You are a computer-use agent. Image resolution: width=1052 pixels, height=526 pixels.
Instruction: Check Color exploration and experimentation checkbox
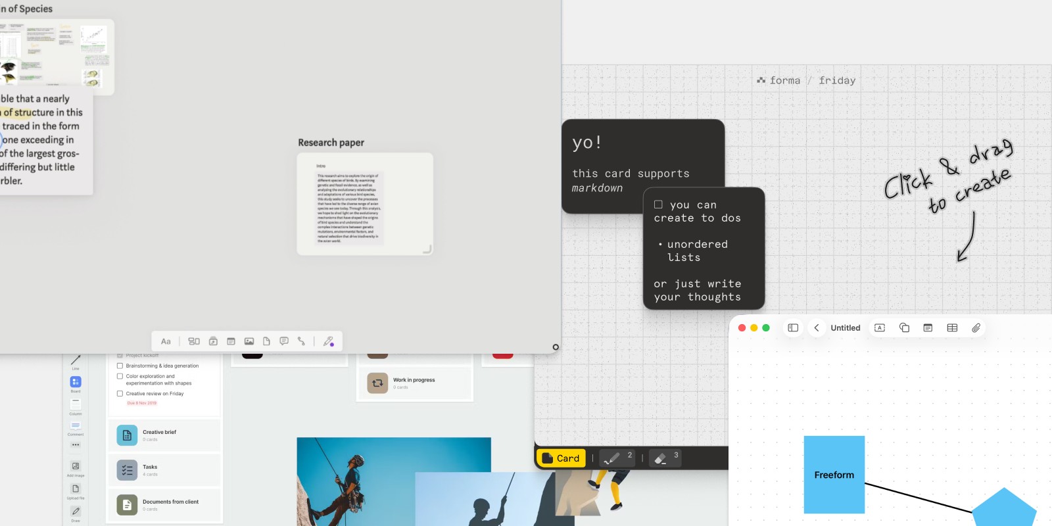[120, 376]
